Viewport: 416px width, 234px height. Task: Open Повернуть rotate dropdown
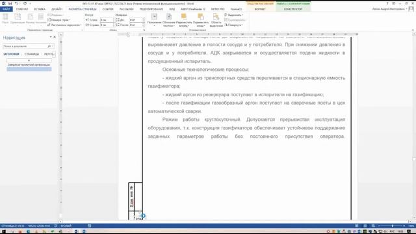point(233,25)
